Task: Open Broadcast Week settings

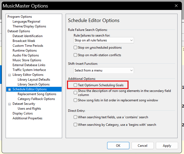Action: click(x=24, y=41)
